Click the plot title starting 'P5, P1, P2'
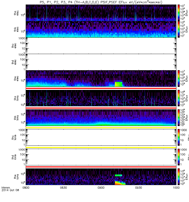The width and height of the screenshot is (189, 202). (x=101, y=2)
